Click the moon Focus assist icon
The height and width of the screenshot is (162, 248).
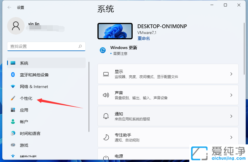[106, 137]
